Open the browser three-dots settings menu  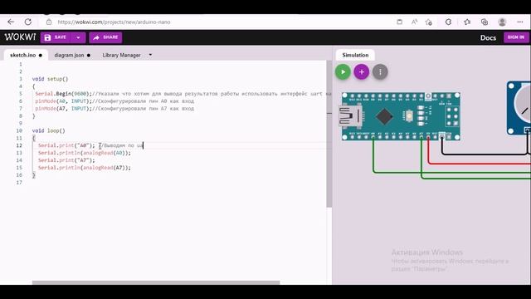click(x=520, y=22)
